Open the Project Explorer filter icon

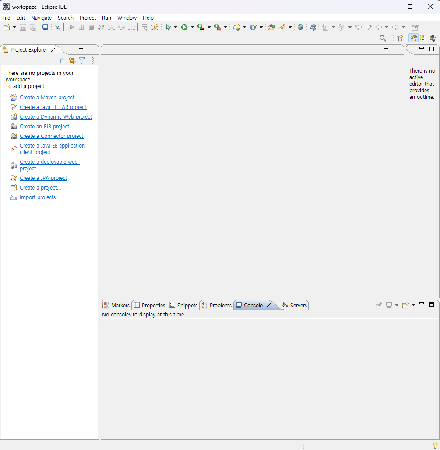click(x=82, y=60)
